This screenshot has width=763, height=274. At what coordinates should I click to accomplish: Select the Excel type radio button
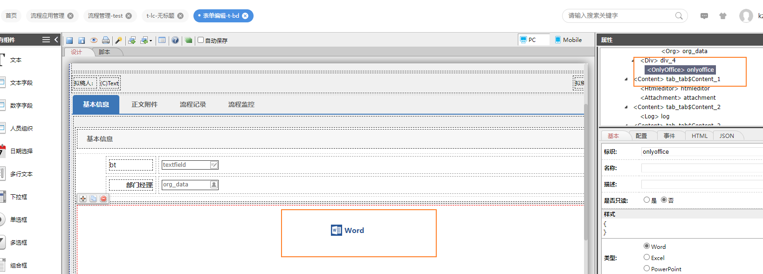(x=646, y=257)
